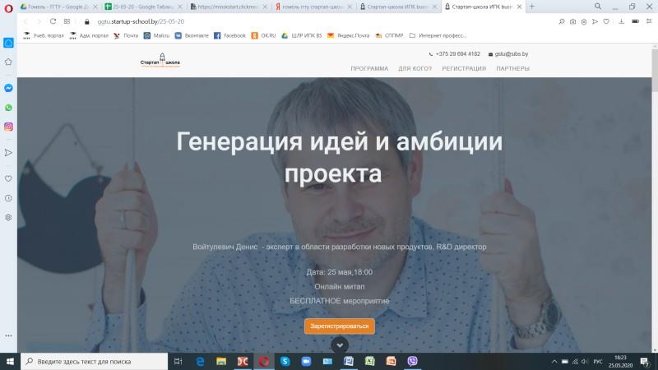This screenshot has height=370, width=658.
Task: Open sidebar settings gear
Action: pyautogui.click(x=8, y=217)
